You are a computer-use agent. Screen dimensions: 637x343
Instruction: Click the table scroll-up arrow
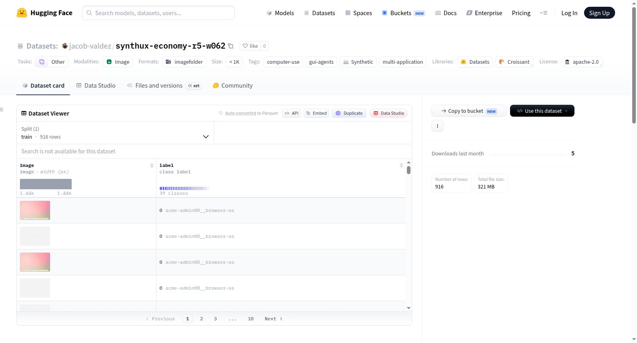(408, 163)
